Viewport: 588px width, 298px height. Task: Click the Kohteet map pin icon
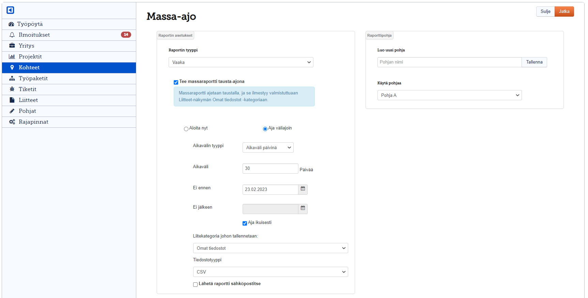click(12, 67)
